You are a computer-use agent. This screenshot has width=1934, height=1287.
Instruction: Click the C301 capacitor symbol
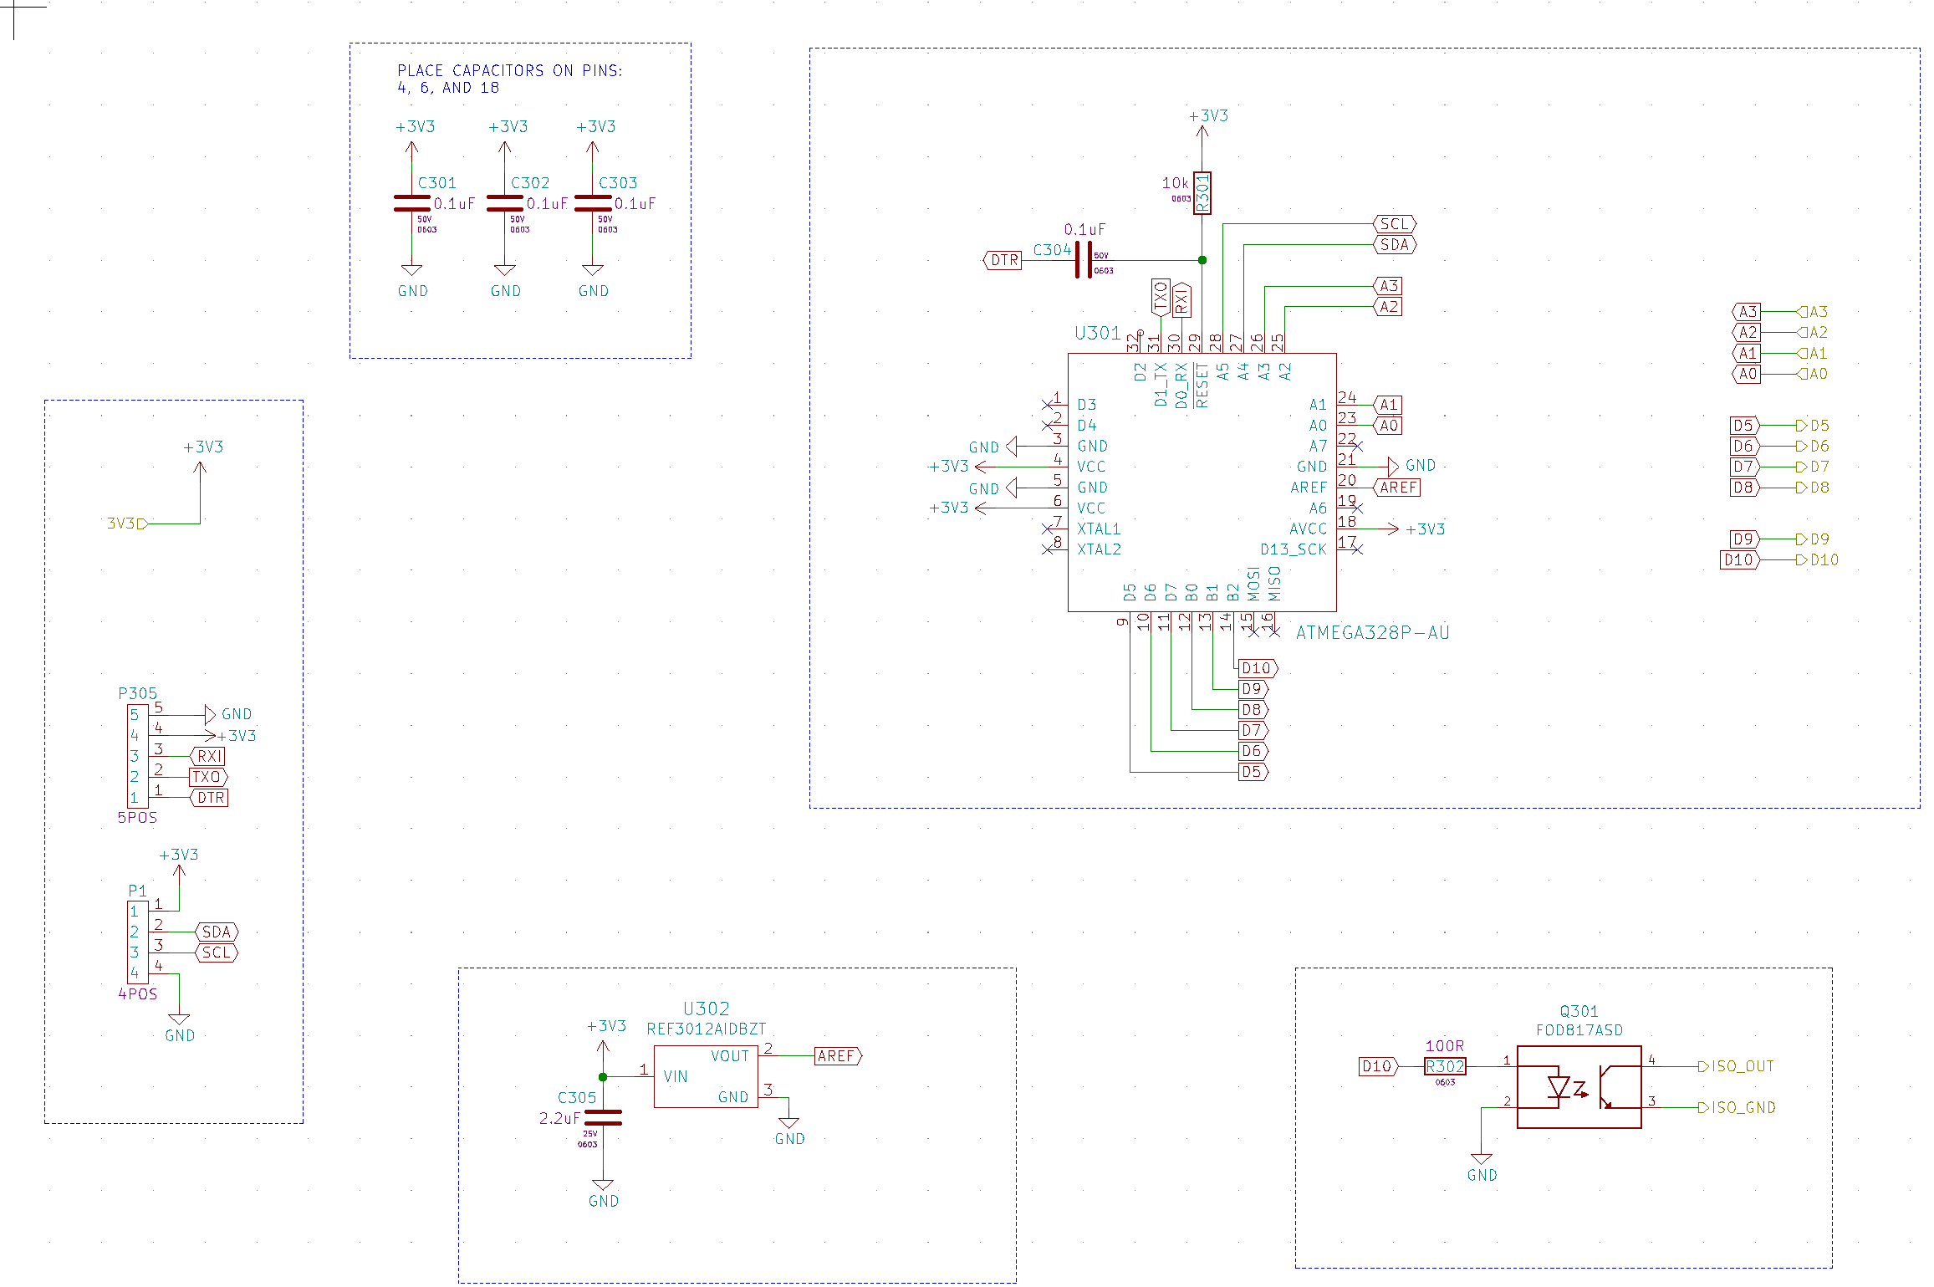click(x=411, y=203)
